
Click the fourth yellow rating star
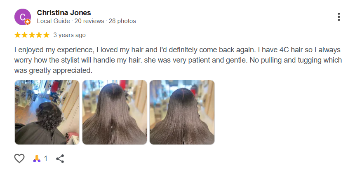(x=39, y=35)
